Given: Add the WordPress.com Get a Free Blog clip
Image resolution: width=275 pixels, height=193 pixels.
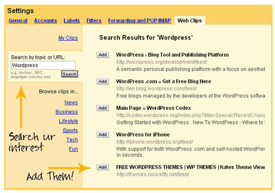Looking at the screenshot, I should pyautogui.click(x=103, y=81).
